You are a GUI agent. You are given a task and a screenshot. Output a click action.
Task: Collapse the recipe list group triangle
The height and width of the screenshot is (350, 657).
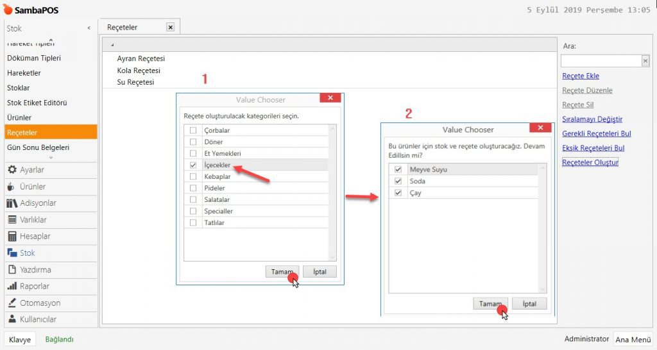tap(112, 45)
